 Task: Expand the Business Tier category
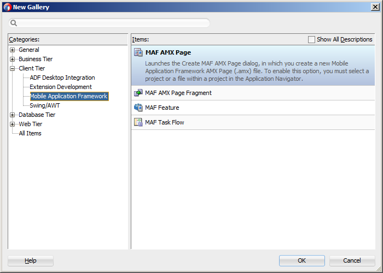pyautogui.click(x=12, y=59)
